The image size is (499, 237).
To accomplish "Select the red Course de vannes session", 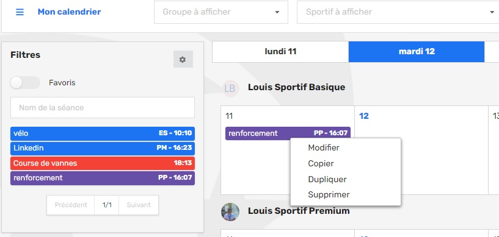I will tap(103, 163).
